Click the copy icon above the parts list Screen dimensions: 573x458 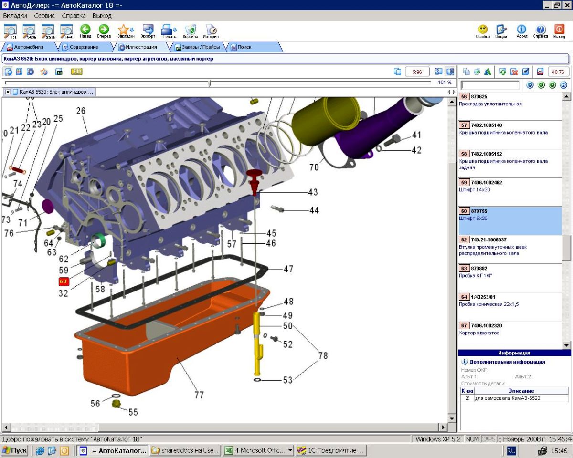coord(466,72)
